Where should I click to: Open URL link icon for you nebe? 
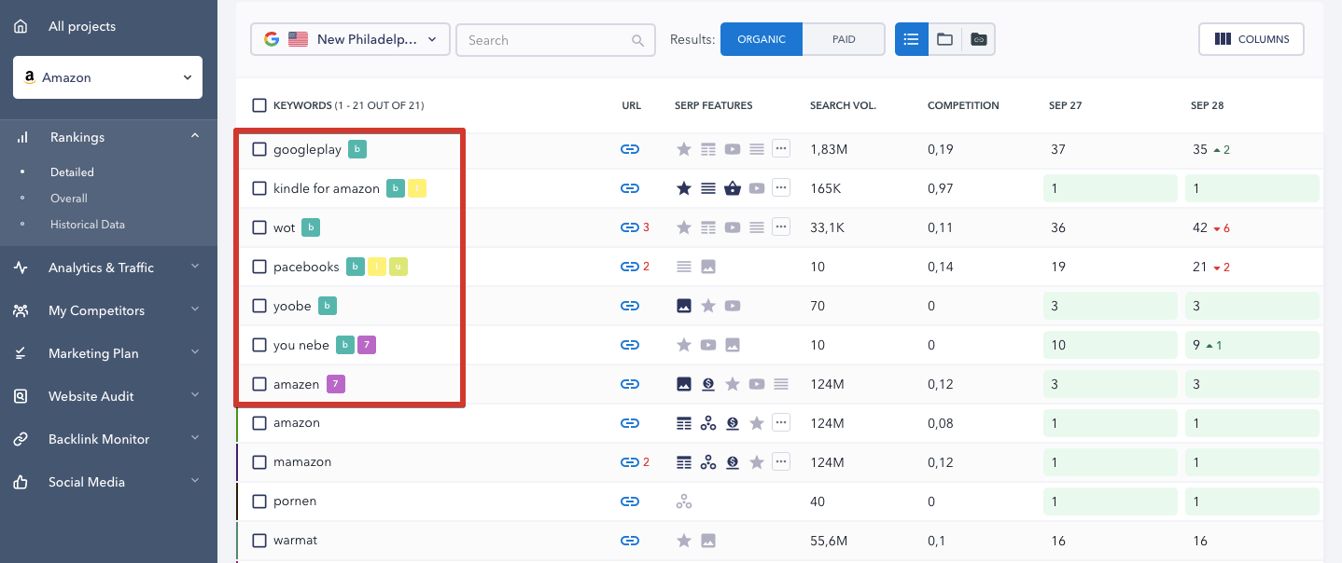[630, 345]
